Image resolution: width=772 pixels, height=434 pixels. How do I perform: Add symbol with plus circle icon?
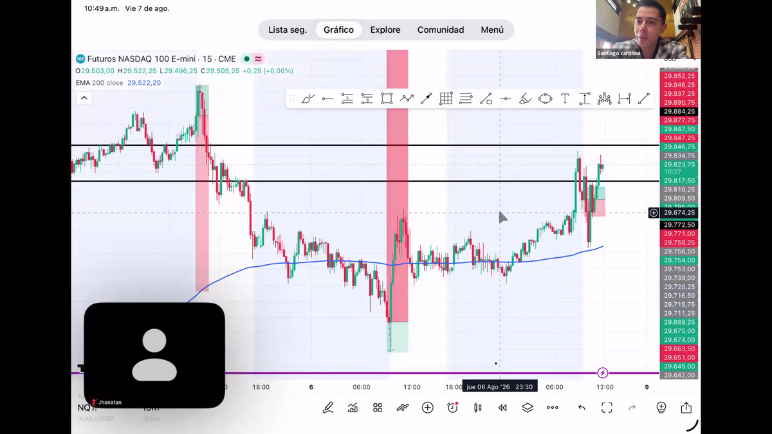tap(428, 408)
